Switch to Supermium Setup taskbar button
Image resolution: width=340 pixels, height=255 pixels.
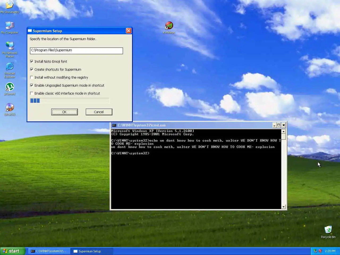tap(92, 251)
